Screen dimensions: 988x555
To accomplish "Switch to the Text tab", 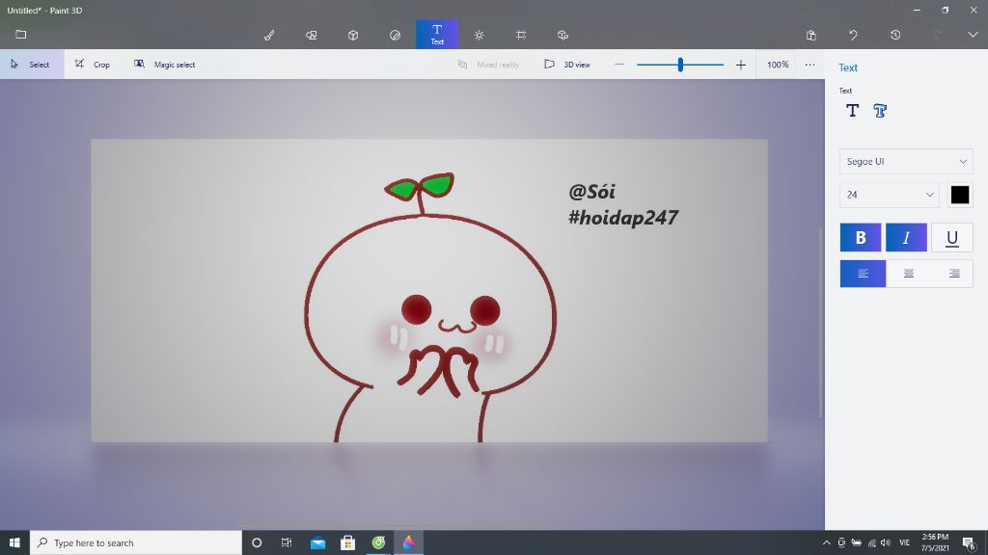I will click(x=437, y=34).
